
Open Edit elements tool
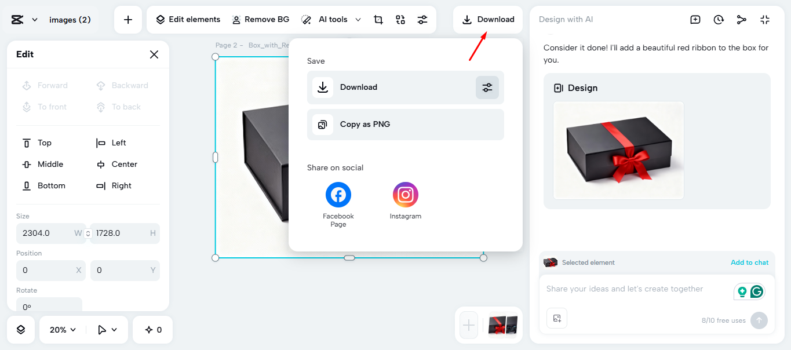click(x=188, y=20)
